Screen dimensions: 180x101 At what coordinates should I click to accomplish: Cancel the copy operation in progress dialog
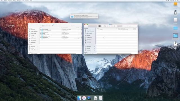tap(97, 17)
